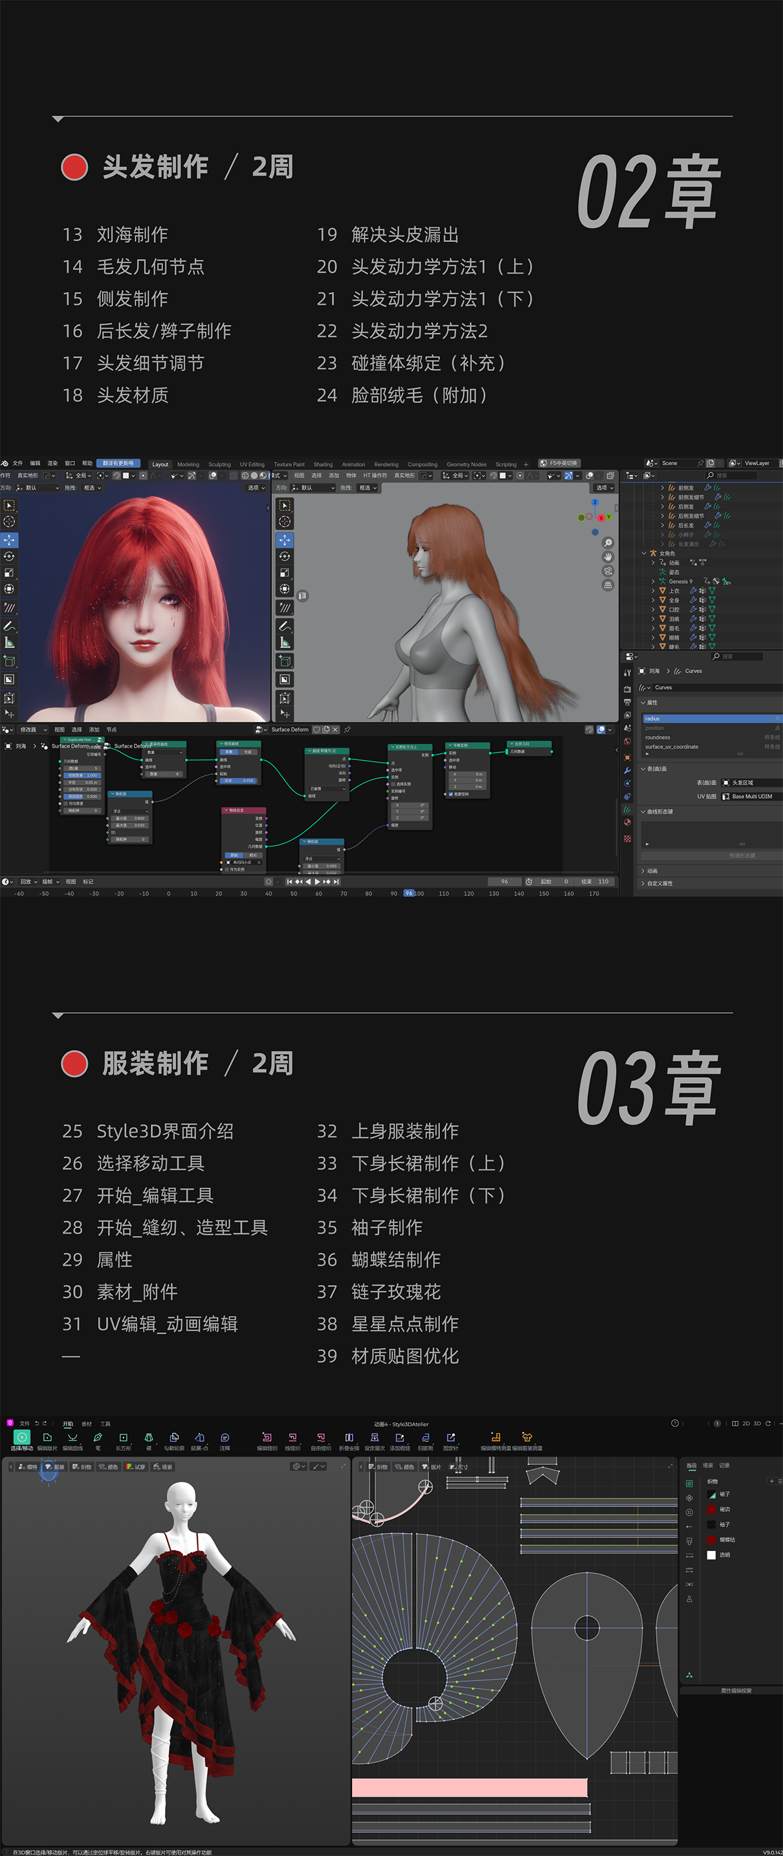Expand the 自定义属性 panel
Viewport: 783px width, 1856px height.
pyautogui.click(x=643, y=883)
